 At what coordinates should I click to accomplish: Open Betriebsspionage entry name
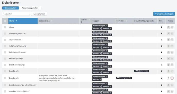(16, 59)
